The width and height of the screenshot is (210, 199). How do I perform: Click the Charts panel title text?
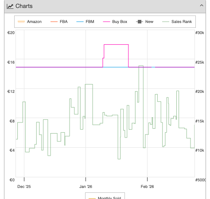(x=24, y=6)
